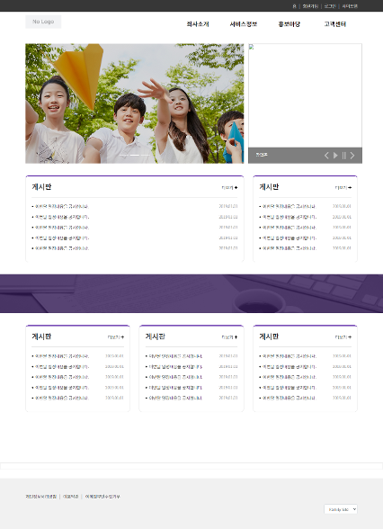This screenshot has height=529, width=383.
Task: Open first post in the wide top 게시판
Action: (62, 206)
